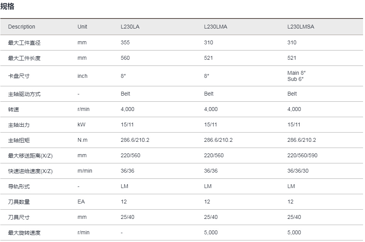This screenshot has width=365, height=242.
Task: Select the 导轨形式 row label
Action: coord(19,187)
